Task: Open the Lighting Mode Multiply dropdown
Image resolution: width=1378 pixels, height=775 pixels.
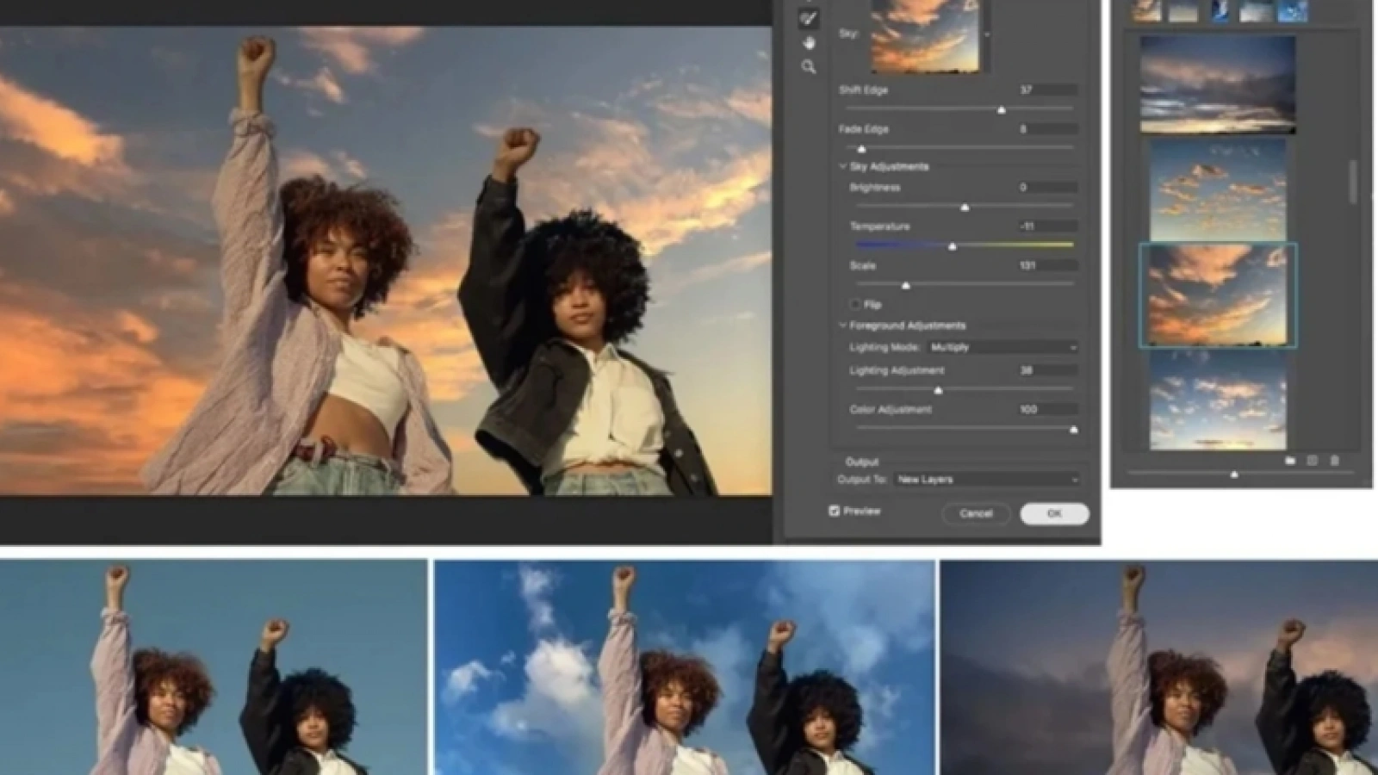Action: 1002,347
